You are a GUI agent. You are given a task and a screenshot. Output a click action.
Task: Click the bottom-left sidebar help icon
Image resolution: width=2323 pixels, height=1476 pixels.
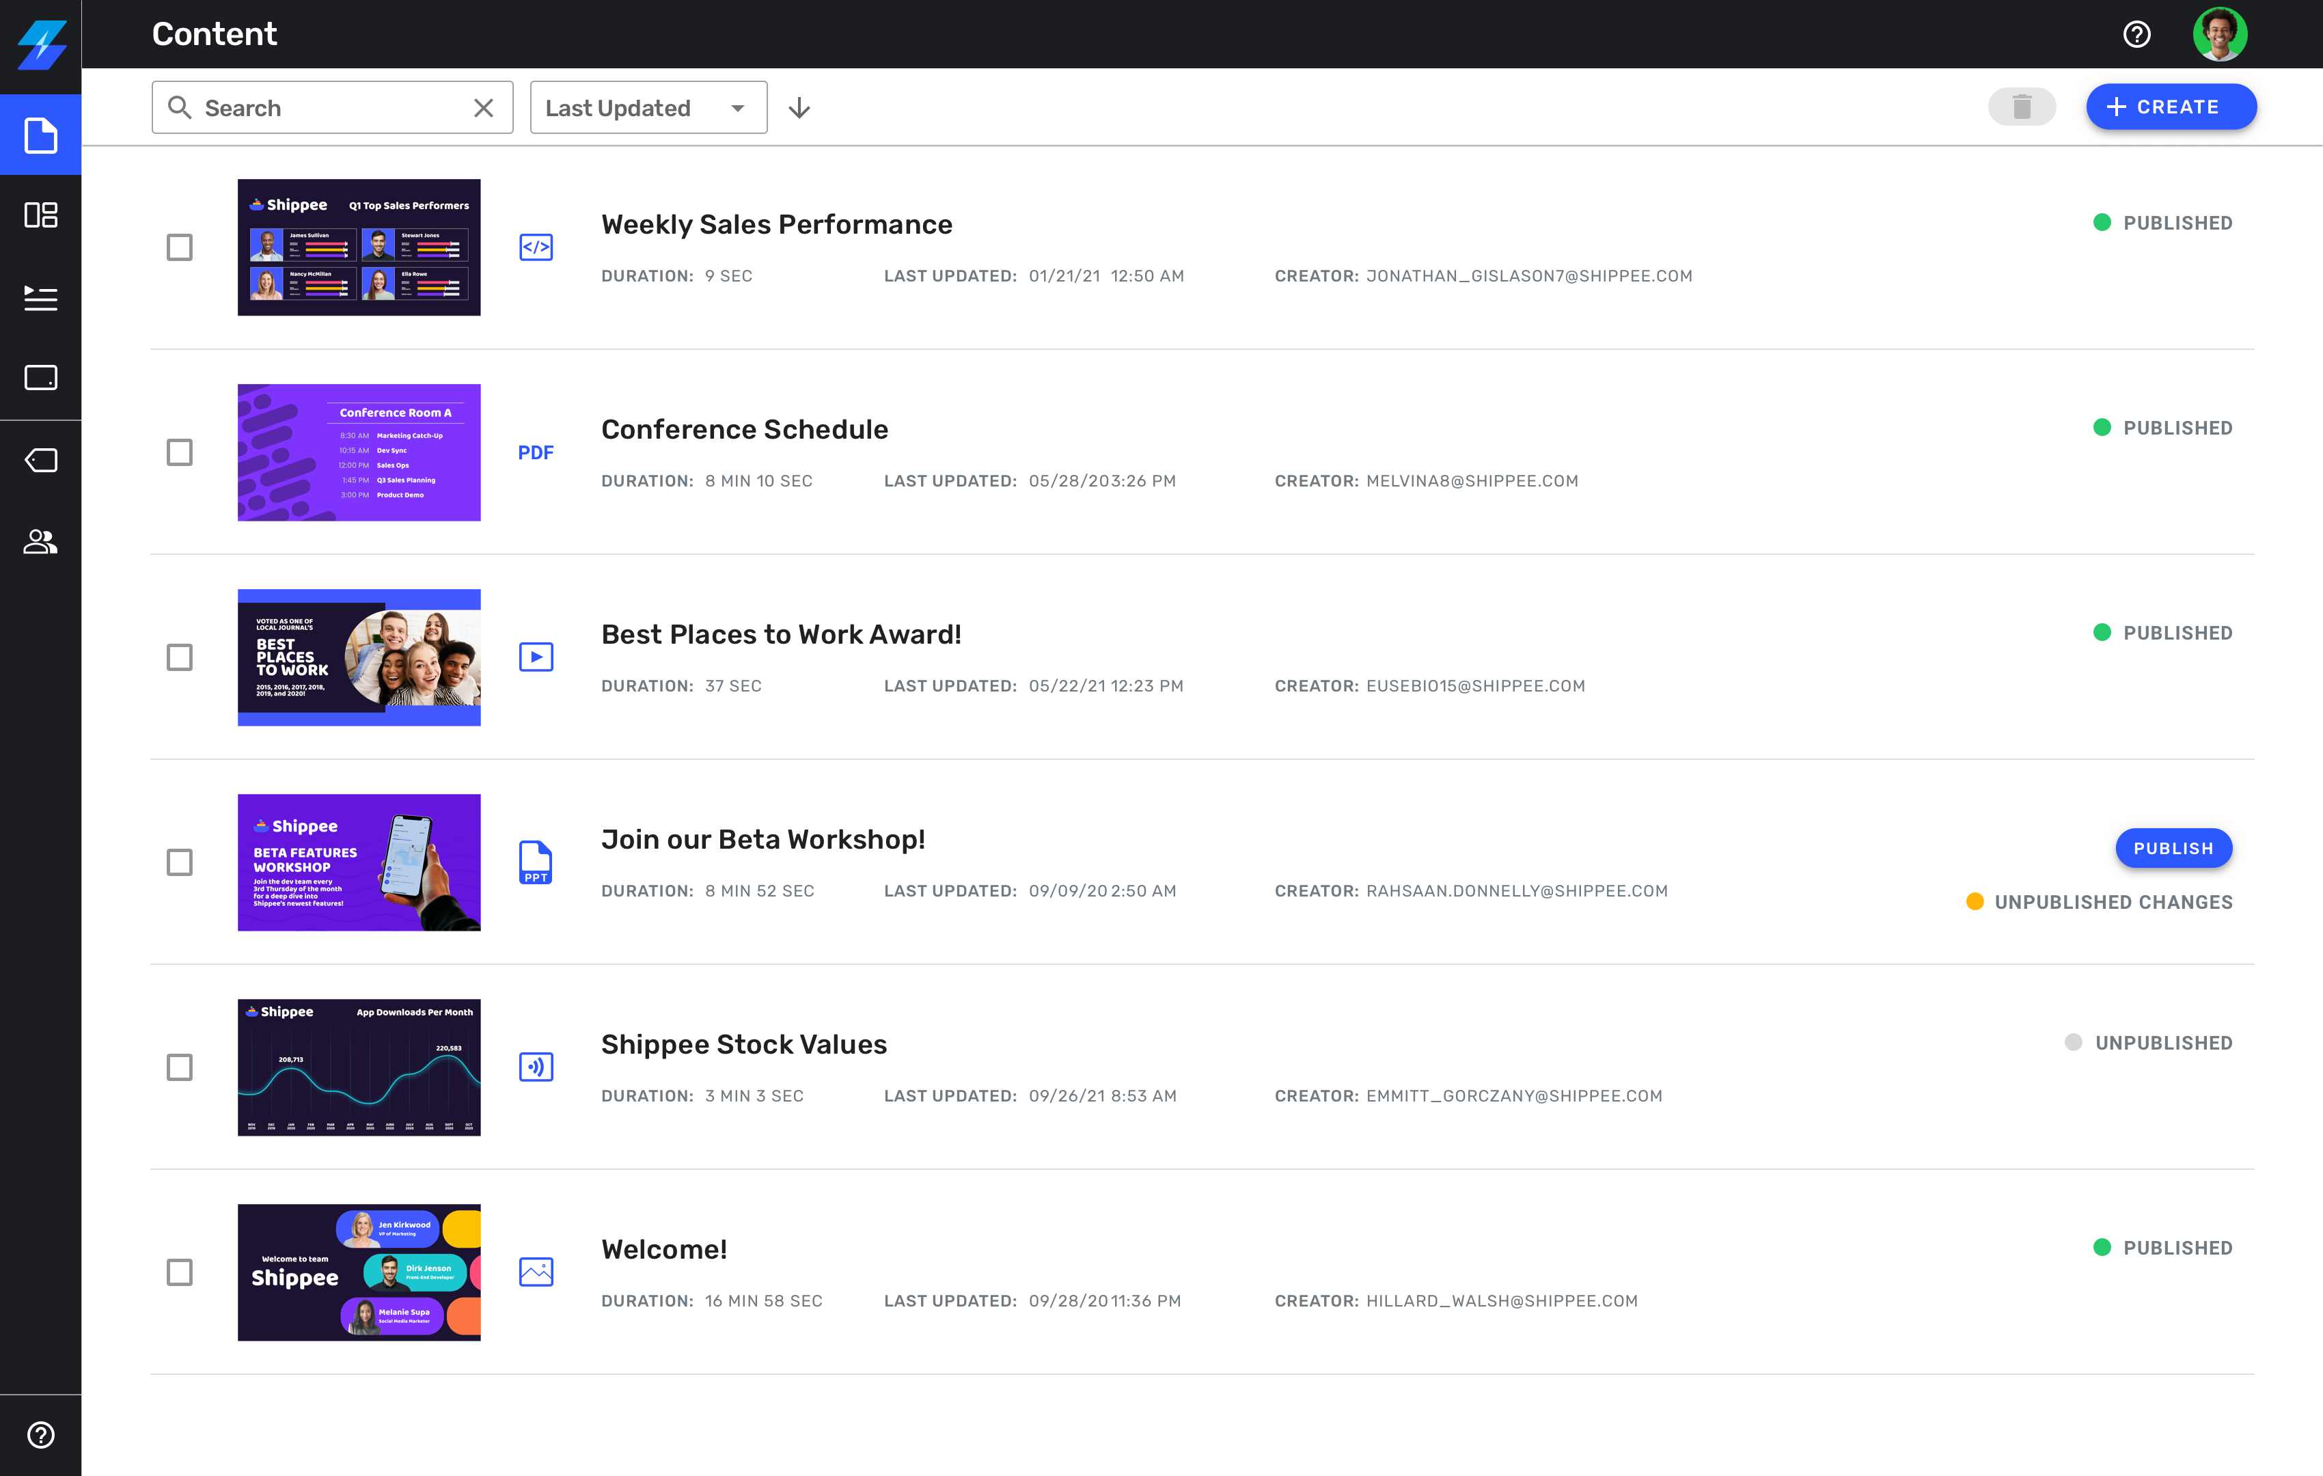[40, 1434]
